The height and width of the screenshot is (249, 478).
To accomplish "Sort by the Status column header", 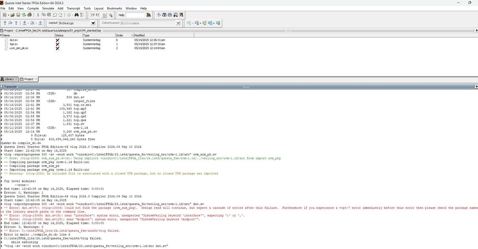I will [x=68, y=35].
